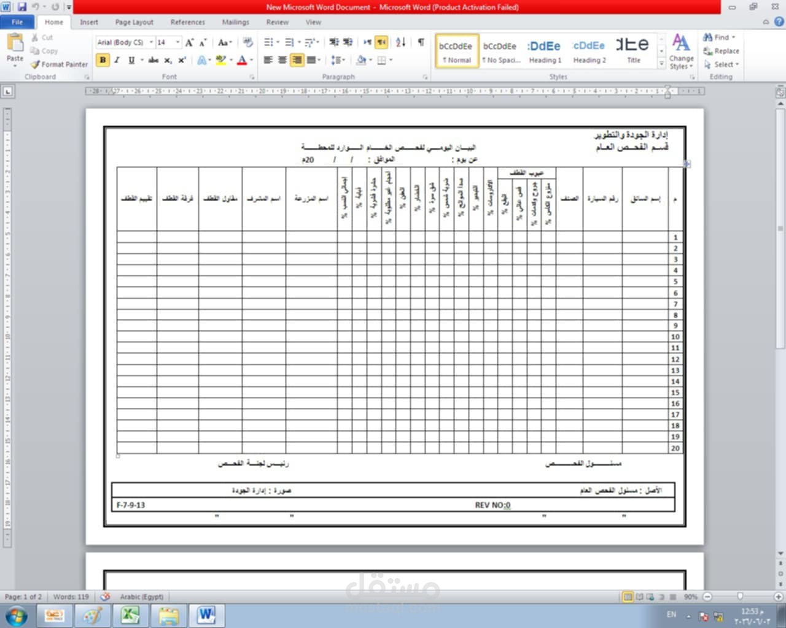Apply Text Effects
This screenshot has height=628, width=786.
pyautogui.click(x=201, y=60)
